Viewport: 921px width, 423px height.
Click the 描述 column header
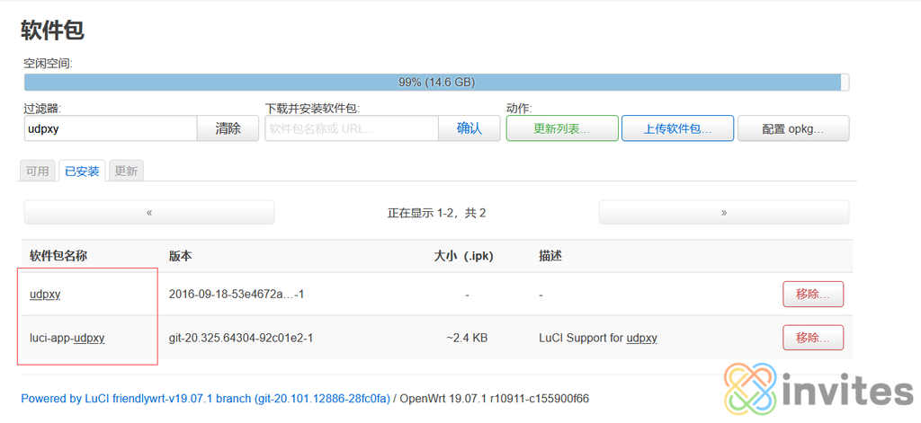[550, 256]
